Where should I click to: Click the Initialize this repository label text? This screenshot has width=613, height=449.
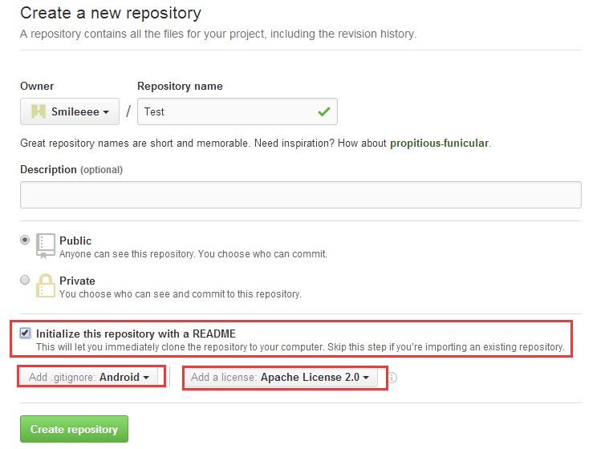[x=136, y=334]
